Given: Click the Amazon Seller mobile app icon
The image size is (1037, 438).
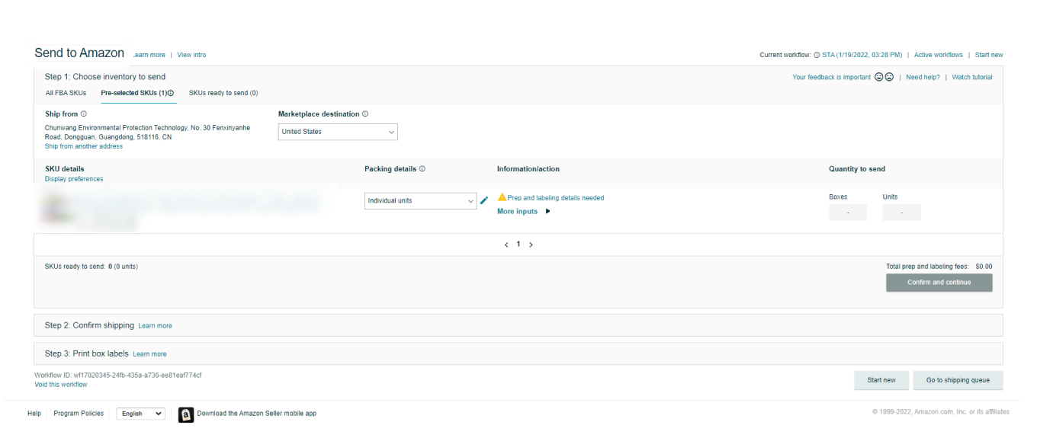Looking at the screenshot, I should tap(186, 414).
